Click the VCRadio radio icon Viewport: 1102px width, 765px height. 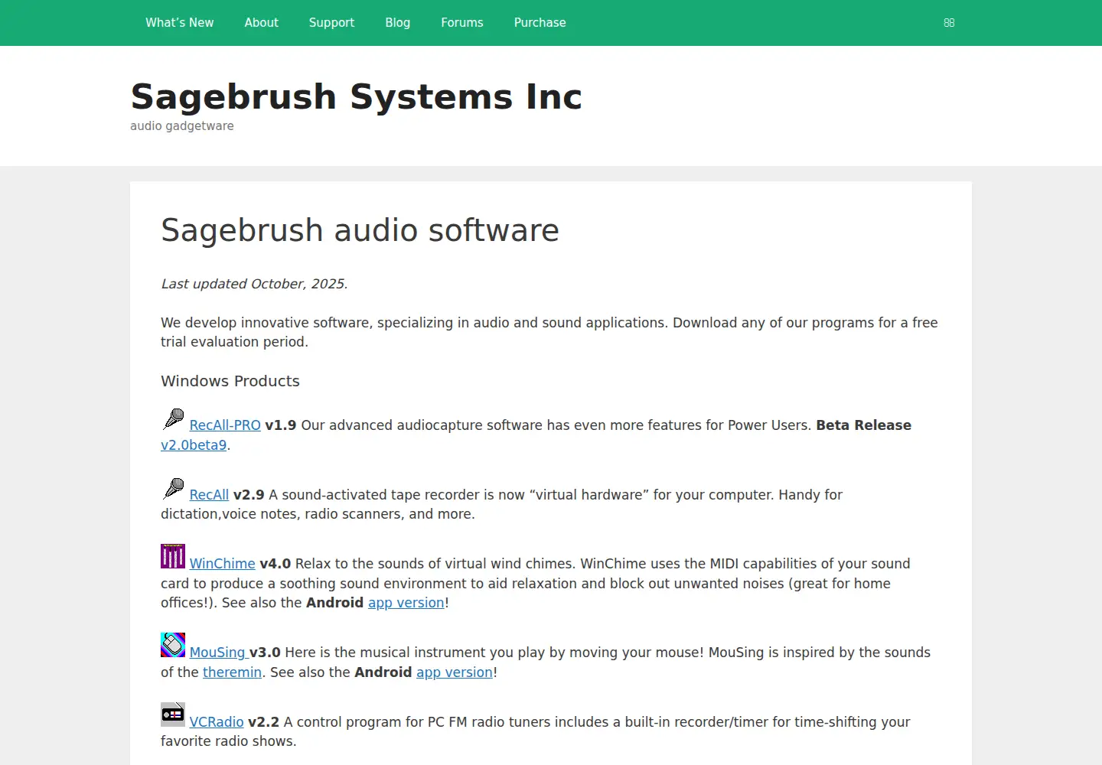[173, 715]
